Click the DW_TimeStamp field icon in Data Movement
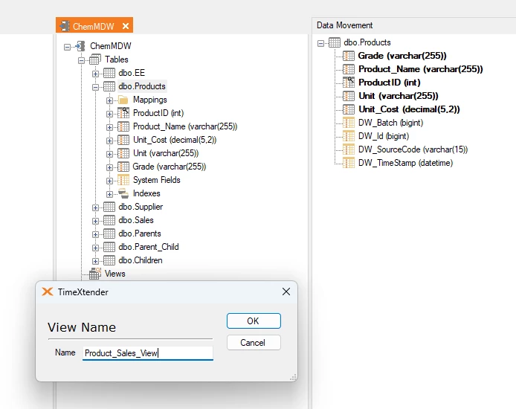Screen dimensions: 516x409 tap(349, 163)
